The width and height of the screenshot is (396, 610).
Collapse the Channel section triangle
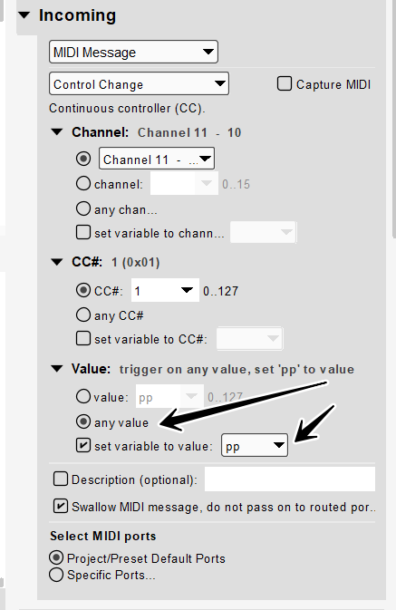pos(57,132)
